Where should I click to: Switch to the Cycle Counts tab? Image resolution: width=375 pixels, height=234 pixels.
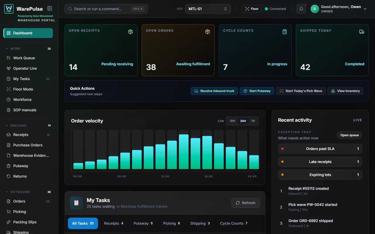click(x=233, y=223)
